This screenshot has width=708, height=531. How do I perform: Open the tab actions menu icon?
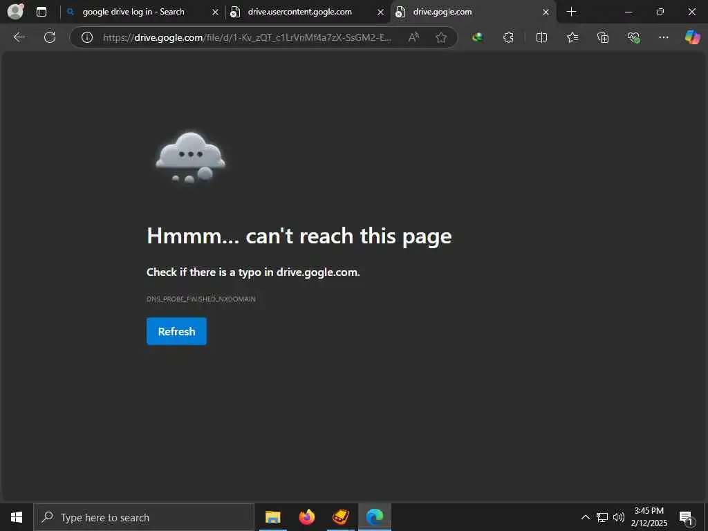[41, 12]
